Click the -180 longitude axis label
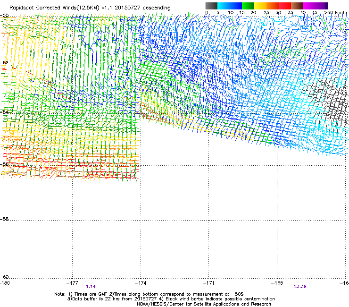Screen dimensions: 349x307 pos(5,283)
